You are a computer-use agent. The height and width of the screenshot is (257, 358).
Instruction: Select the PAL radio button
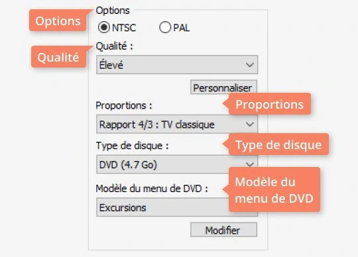point(165,27)
